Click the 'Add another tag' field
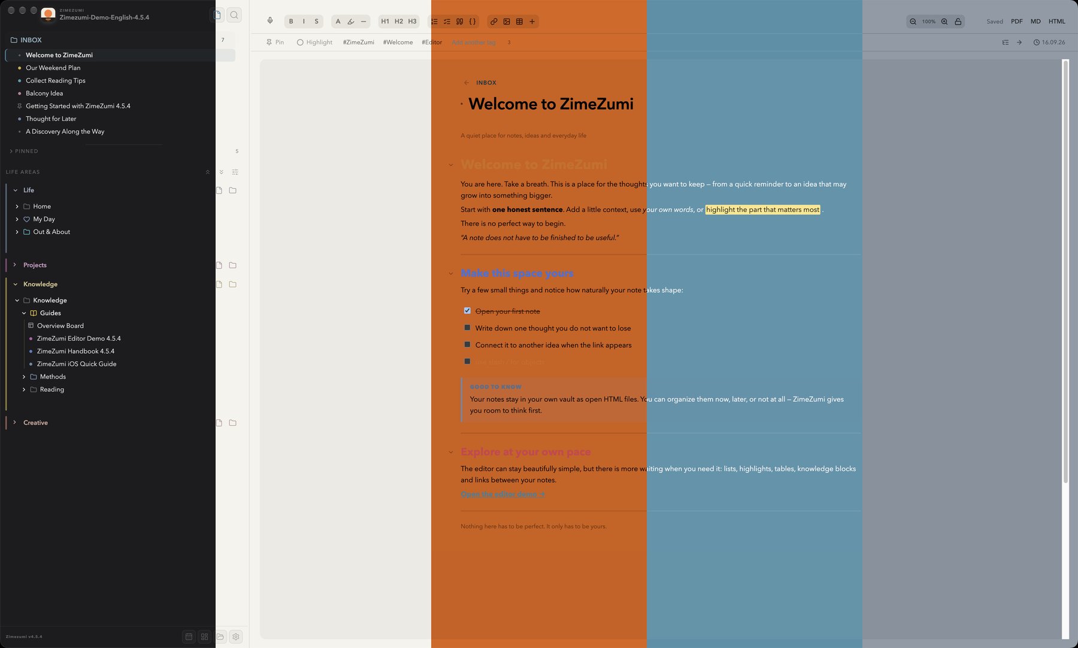Screen dimensions: 1078x648 474,43
